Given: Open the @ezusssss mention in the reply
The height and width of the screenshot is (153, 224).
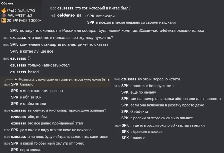Looking at the screenshot, I should pyautogui.click(x=26, y=79).
